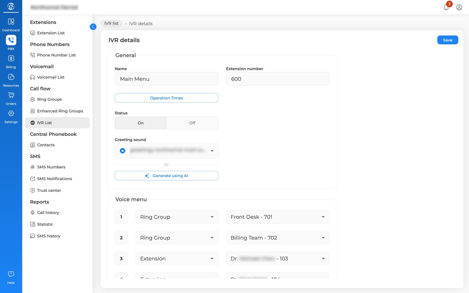Image resolution: width=469 pixels, height=293 pixels.
Task: Open the Ring Group type dropdown for key 1
Action: click(x=177, y=217)
